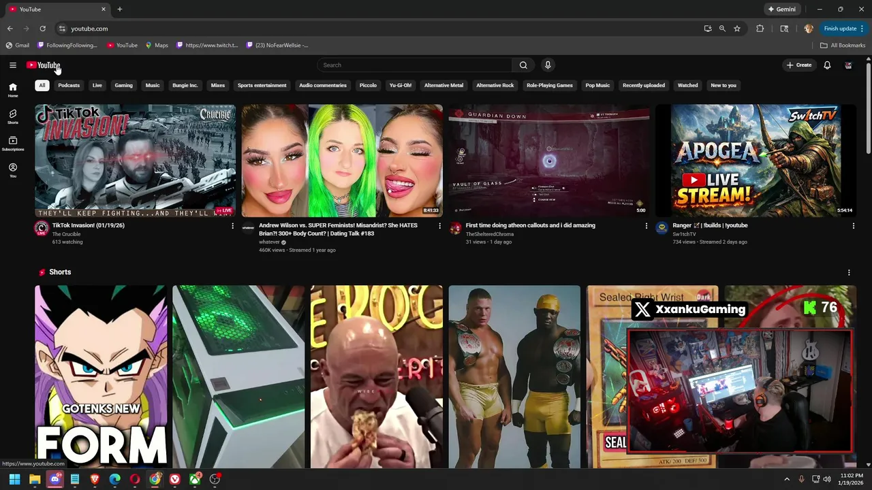Open Opera browser from taskbar
872x490 pixels.
(x=135, y=479)
